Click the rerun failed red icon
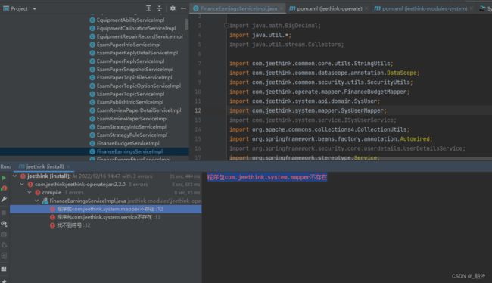Viewport: 492px width, 283px height. (4, 188)
